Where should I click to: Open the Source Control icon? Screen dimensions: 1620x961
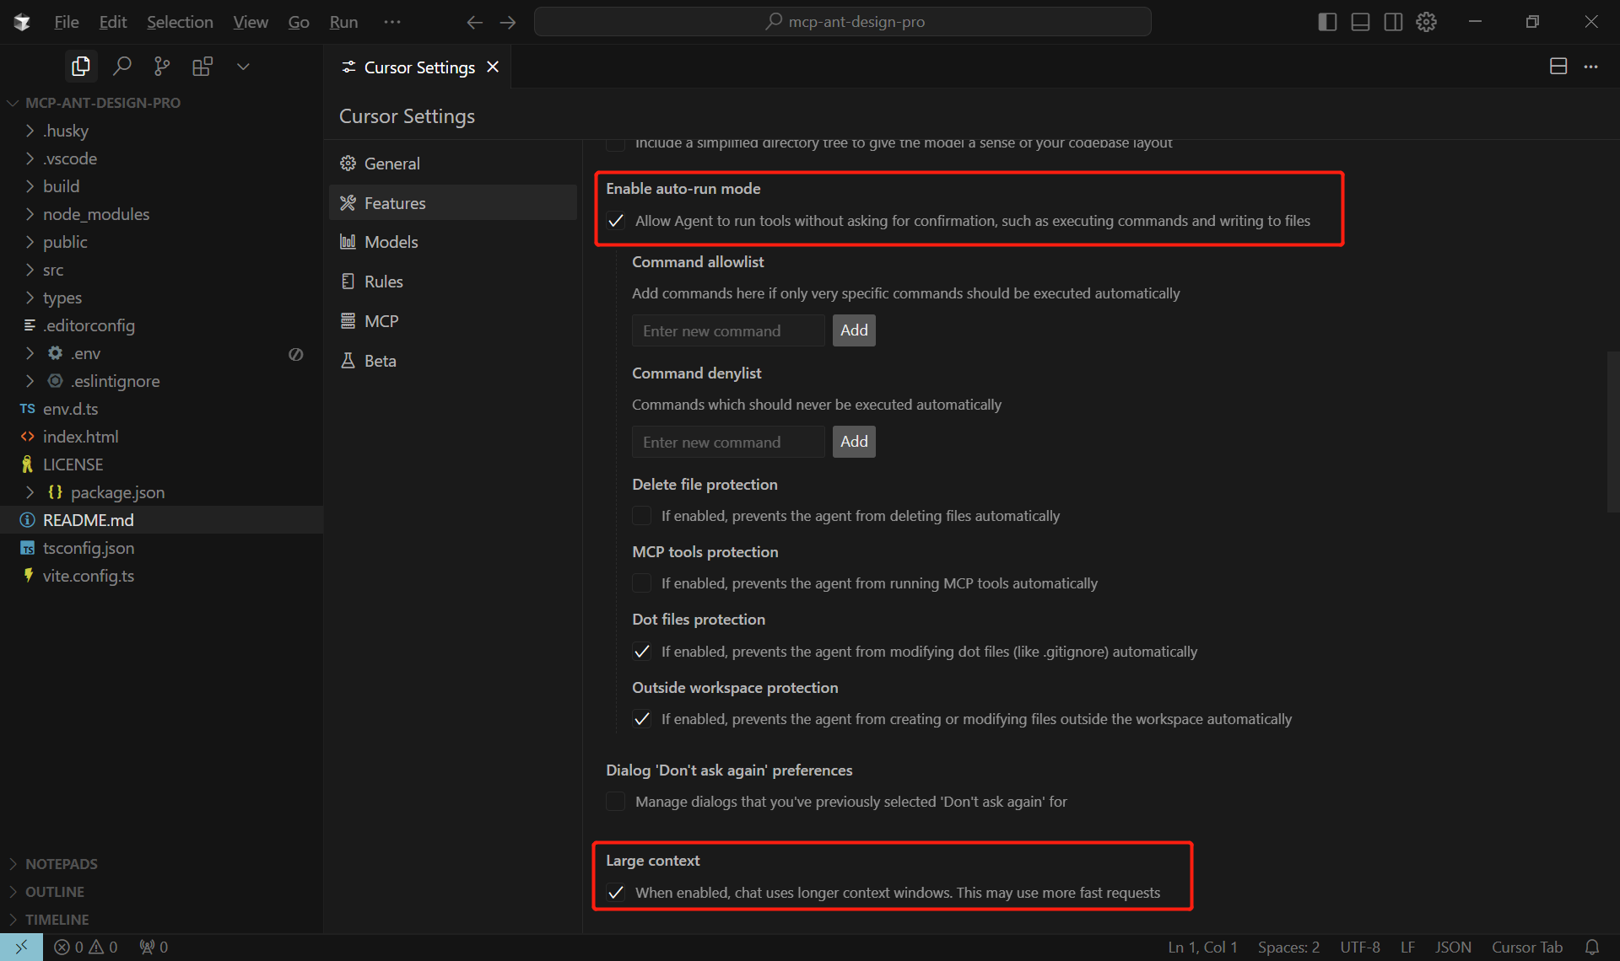[162, 67]
